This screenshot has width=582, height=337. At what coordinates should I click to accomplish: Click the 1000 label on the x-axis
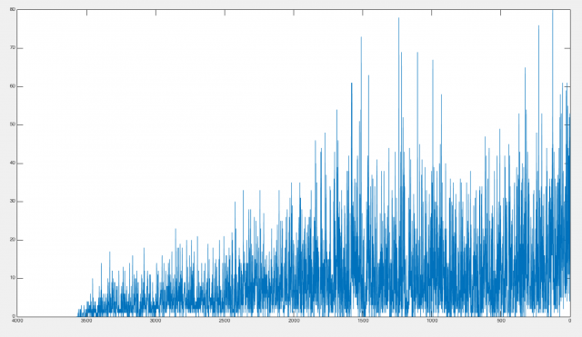click(x=432, y=321)
